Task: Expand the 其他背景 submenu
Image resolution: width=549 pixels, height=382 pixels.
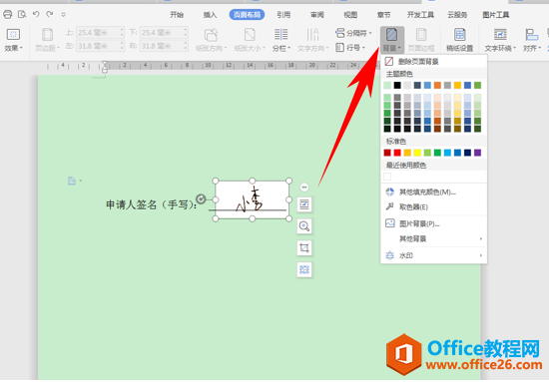Action: point(433,239)
